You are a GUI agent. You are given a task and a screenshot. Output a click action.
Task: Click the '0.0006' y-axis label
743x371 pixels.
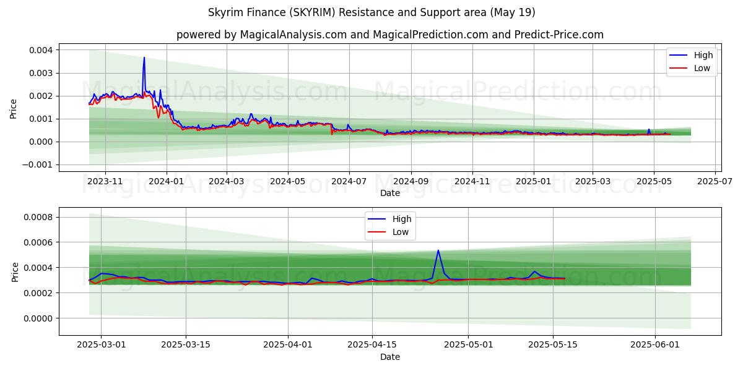(40, 242)
